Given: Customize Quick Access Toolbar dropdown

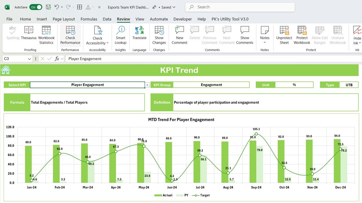Looking at the screenshot, I should pos(99,7).
